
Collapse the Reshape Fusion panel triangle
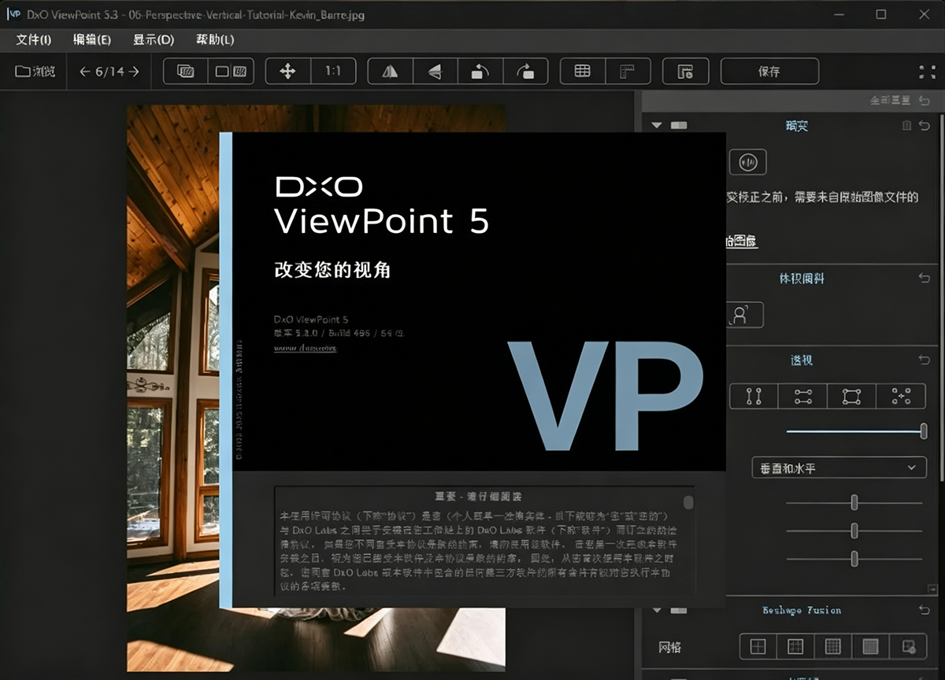click(x=657, y=610)
